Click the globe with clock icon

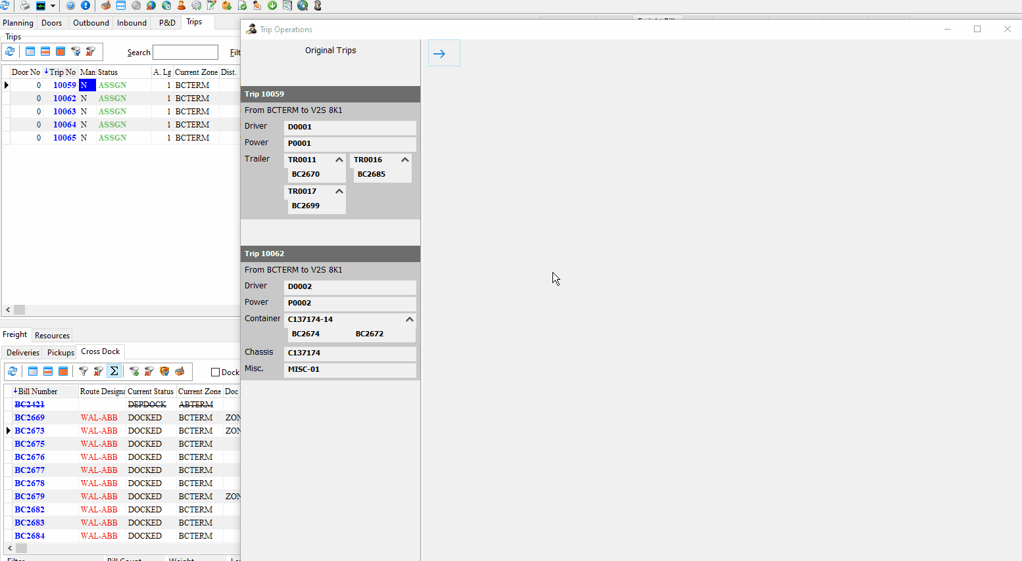click(166, 5)
